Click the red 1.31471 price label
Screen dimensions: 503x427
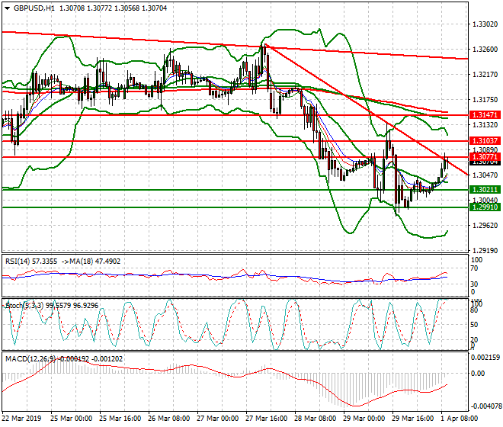click(485, 115)
